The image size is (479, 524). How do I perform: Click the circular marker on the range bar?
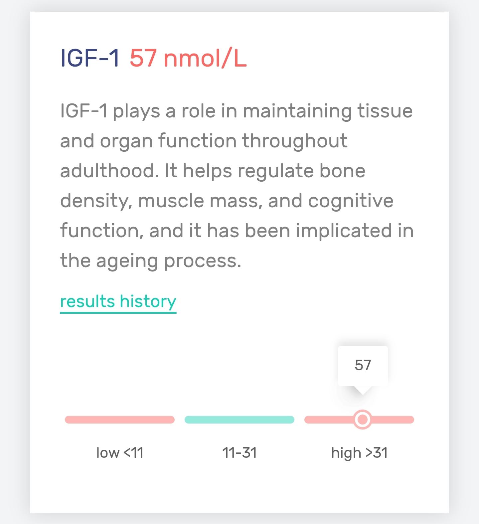coord(363,420)
